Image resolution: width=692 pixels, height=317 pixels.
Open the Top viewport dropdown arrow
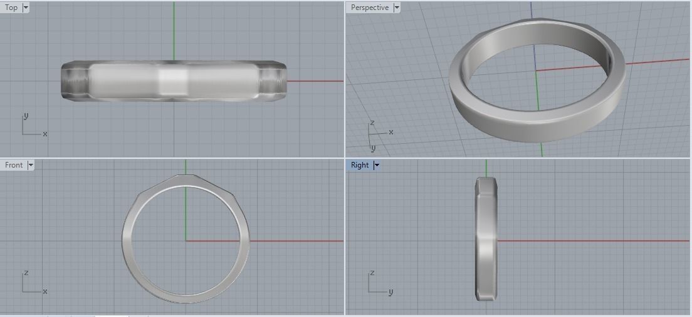pyautogui.click(x=26, y=8)
